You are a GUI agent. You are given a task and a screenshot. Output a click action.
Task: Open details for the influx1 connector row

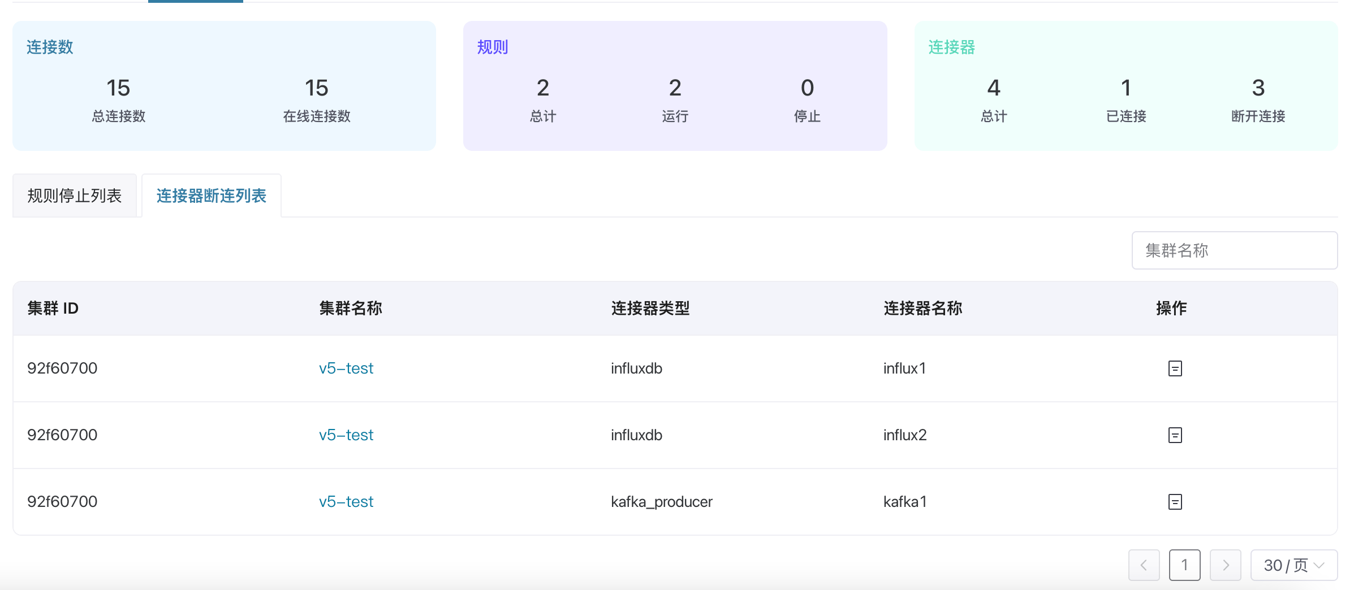click(x=1175, y=368)
